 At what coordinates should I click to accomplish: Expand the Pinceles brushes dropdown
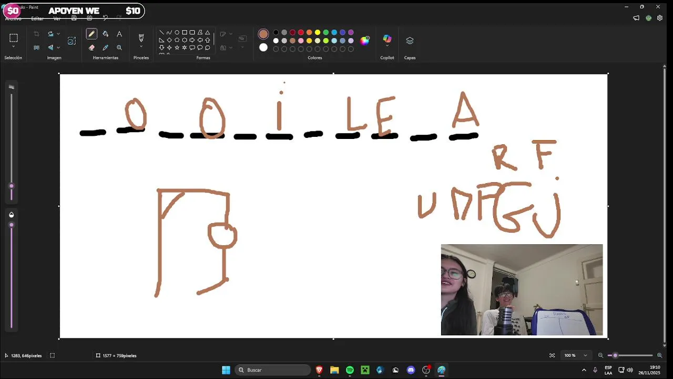coord(141,47)
